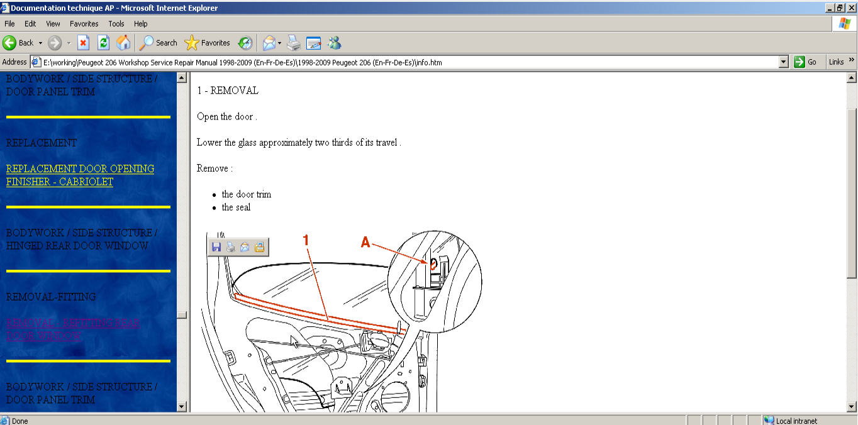Click left frame scrollbar down arrow
858x425 pixels.
(x=182, y=407)
